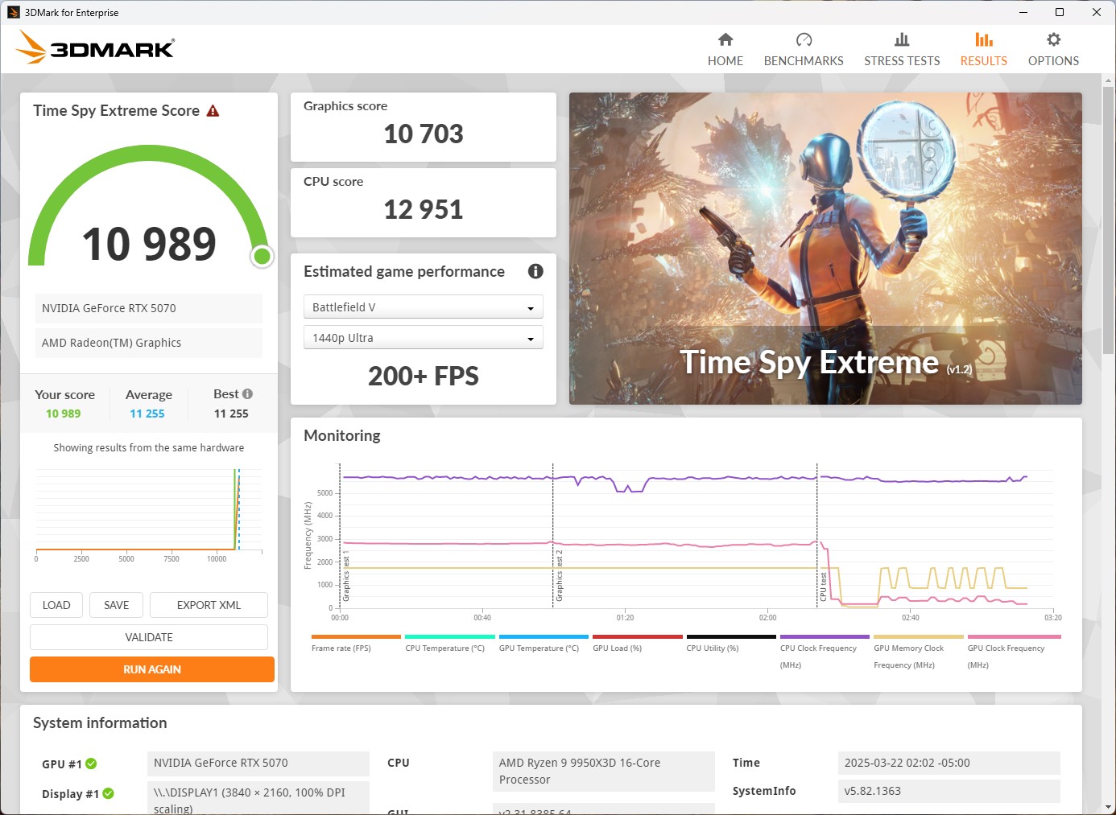Image resolution: width=1116 pixels, height=815 pixels.
Task: Click the info icon for Estimated game performance
Action: click(x=535, y=272)
